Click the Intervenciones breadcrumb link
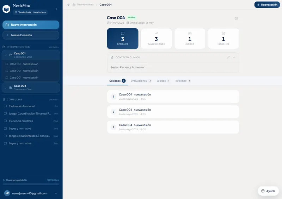 point(85,5)
